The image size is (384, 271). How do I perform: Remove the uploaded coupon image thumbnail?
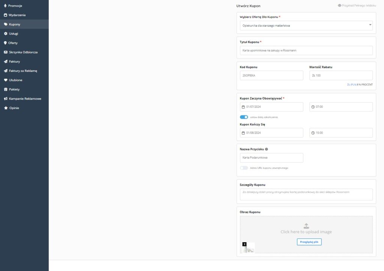(x=244, y=244)
